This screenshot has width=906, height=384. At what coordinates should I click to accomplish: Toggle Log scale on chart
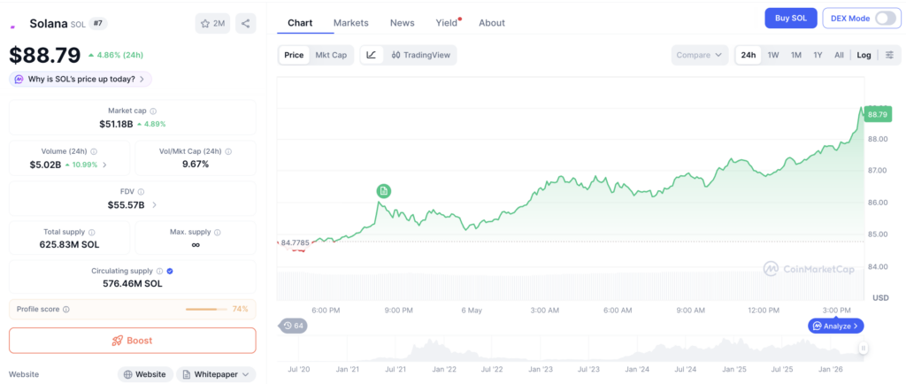[864, 55]
